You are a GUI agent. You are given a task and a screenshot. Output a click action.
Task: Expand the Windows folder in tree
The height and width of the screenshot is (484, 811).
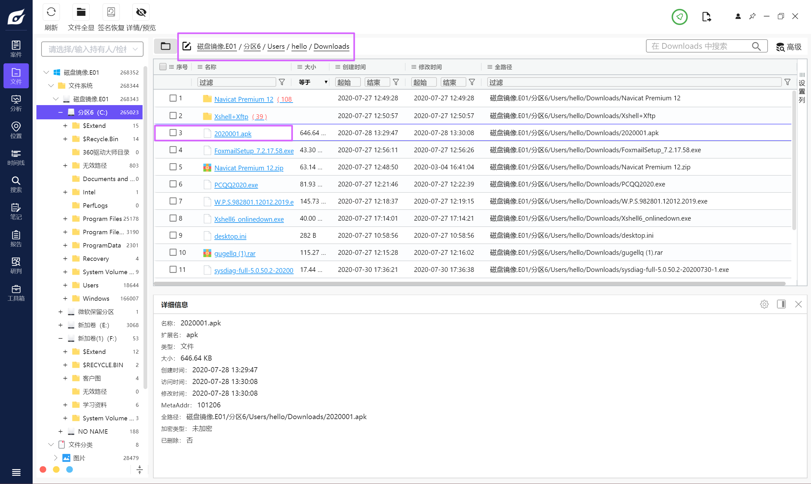tap(65, 299)
